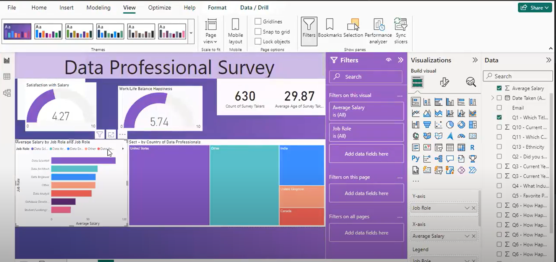Enable Snap to grid option

pos(258,32)
